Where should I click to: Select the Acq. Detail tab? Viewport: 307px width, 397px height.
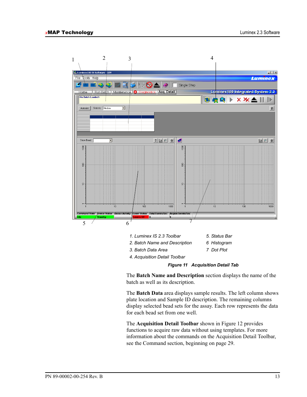(167, 92)
